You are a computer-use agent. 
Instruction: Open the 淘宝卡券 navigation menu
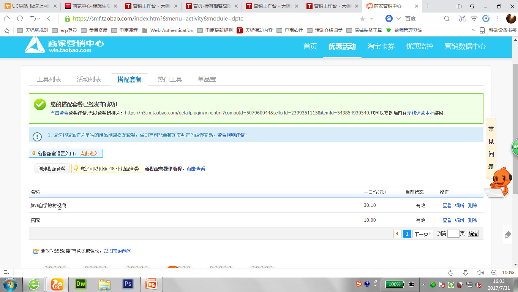381,47
